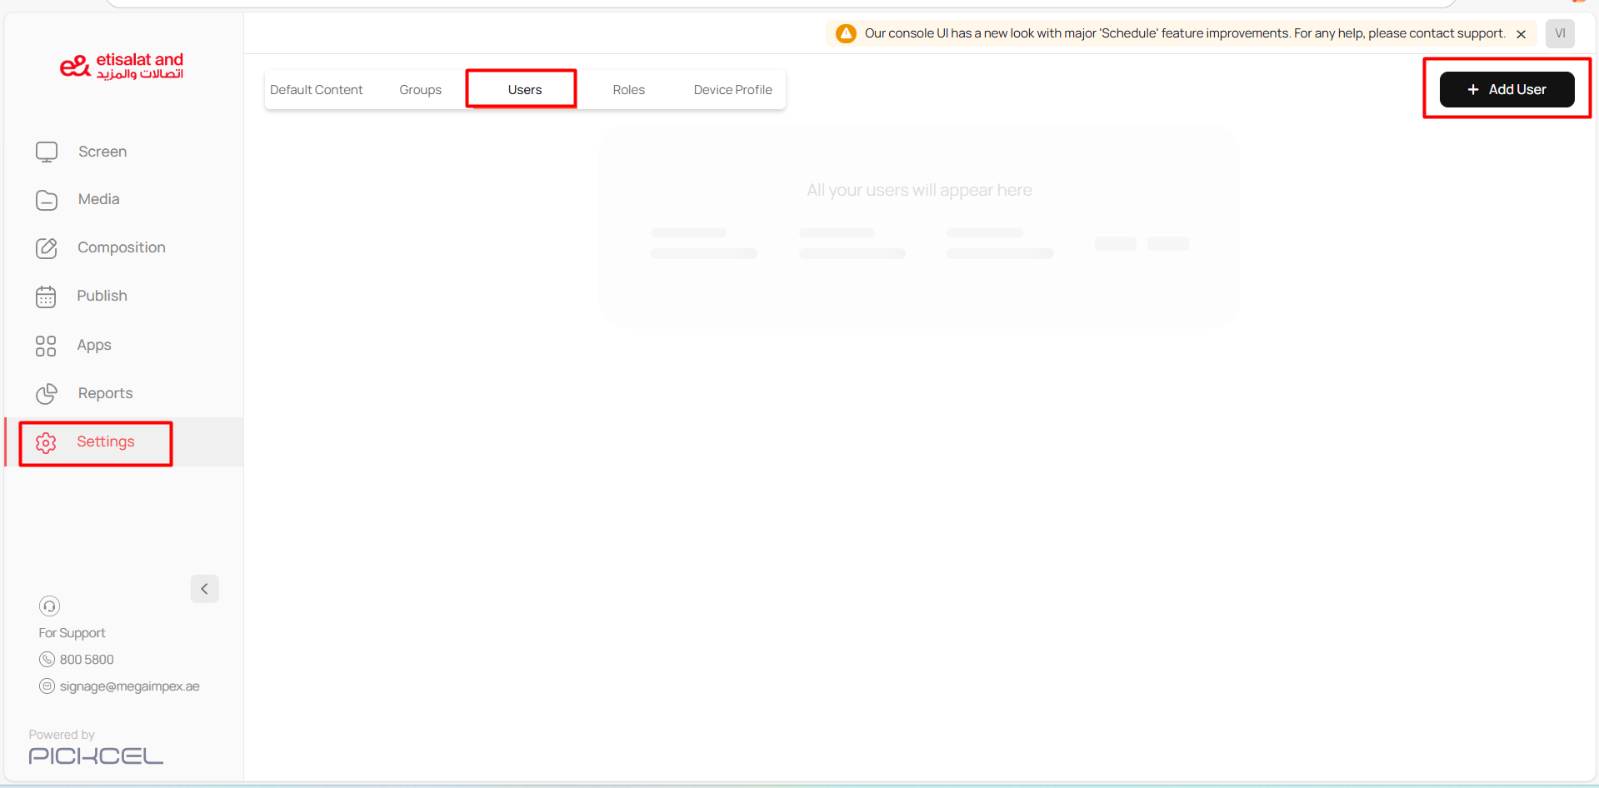The width and height of the screenshot is (1599, 788).
Task: Click the Composition pencil icon
Action: (x=47, y=248)
